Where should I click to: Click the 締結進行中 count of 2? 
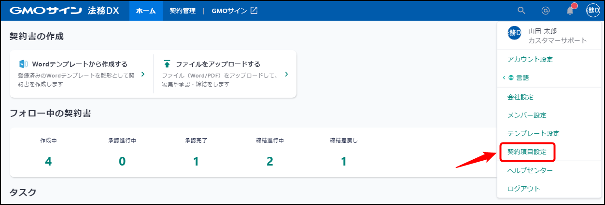[x=270, y=161]
